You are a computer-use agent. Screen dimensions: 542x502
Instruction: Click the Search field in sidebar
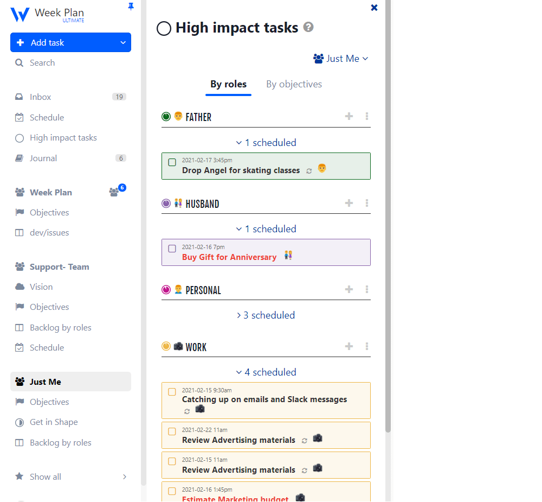click(42, 63)
